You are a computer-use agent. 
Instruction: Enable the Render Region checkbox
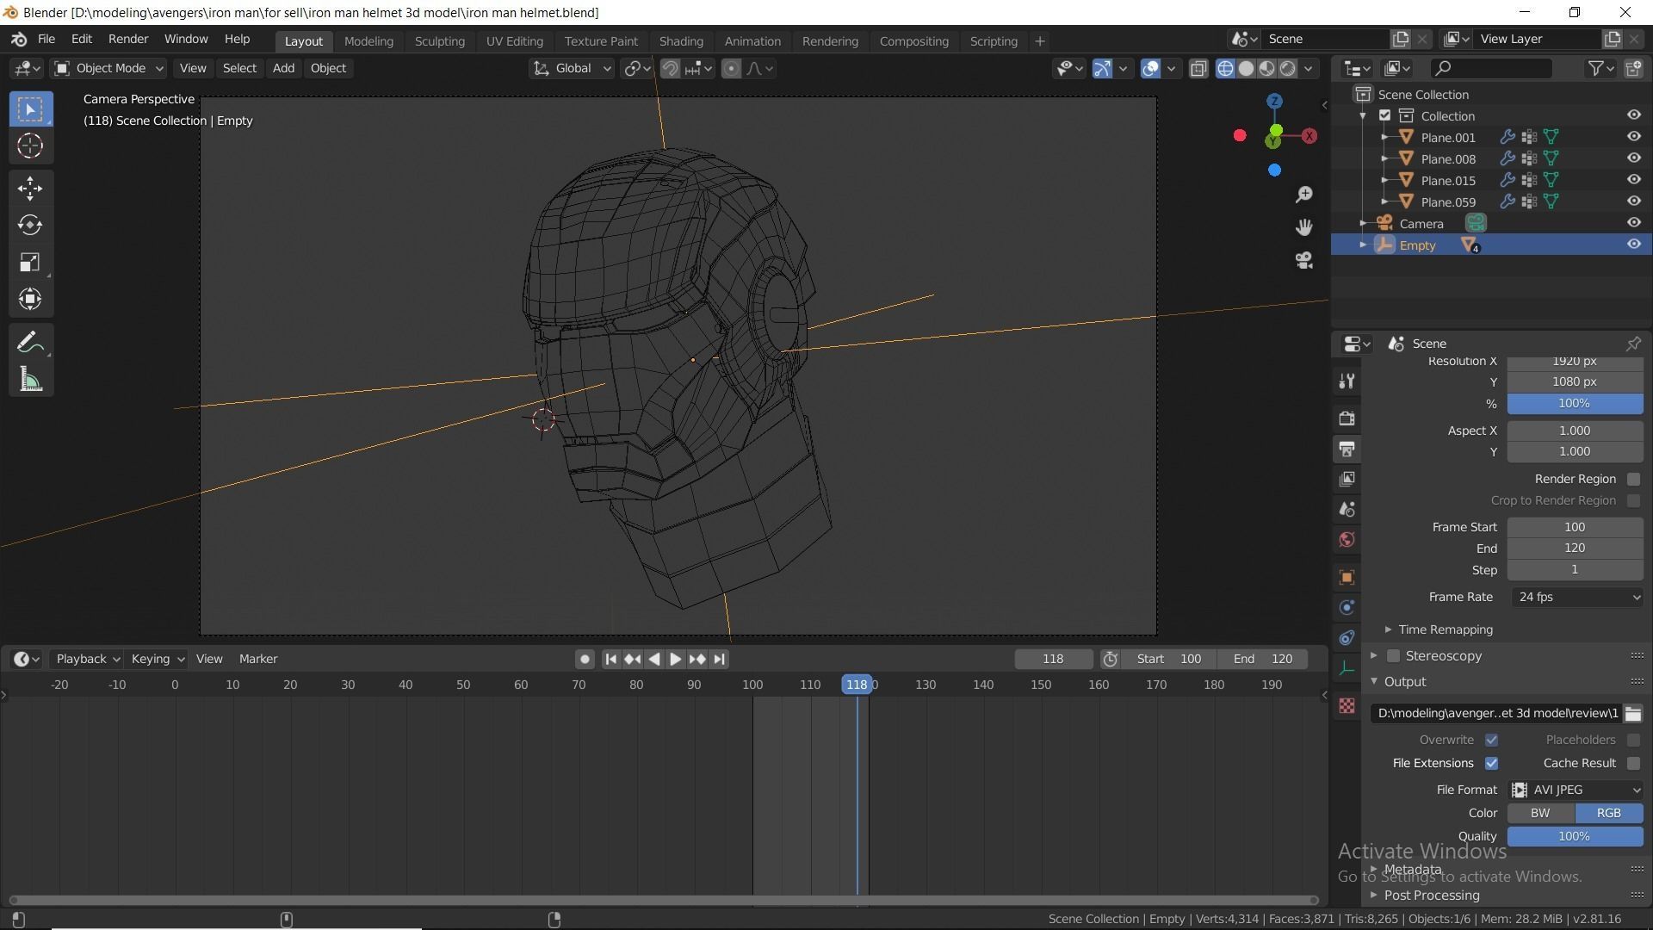click(x=1633, y=479)
